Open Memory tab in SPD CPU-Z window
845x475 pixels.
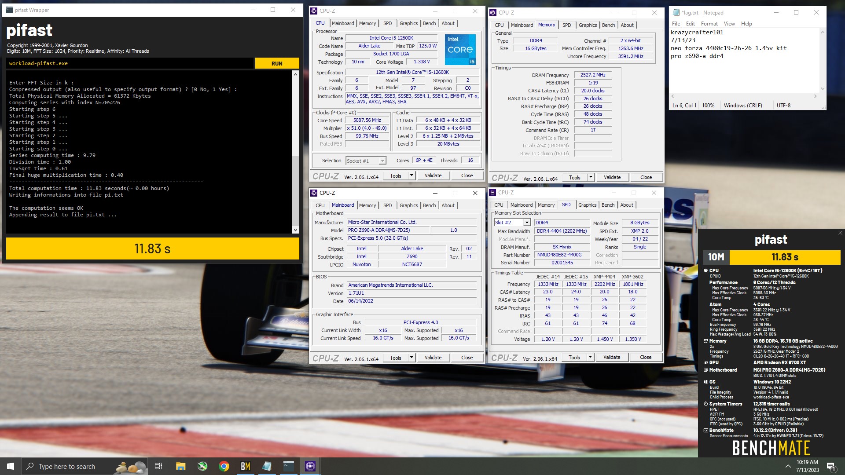tap(546, 205)
